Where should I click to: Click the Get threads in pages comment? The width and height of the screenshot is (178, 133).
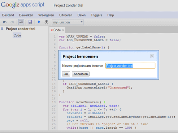click(107, 124)
